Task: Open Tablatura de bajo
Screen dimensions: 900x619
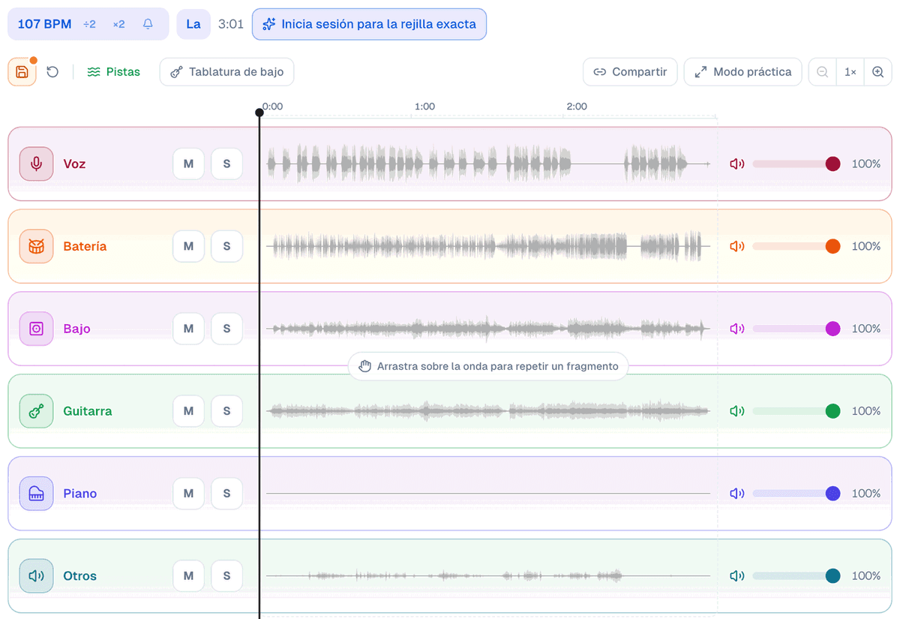Action: [226, 72]
